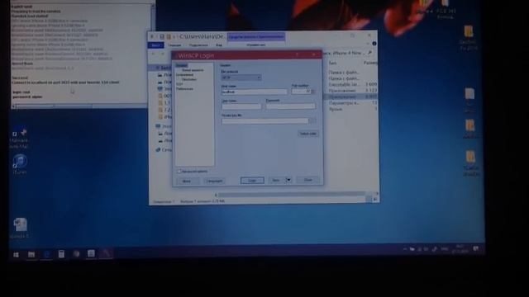
Task: Click the Select color button
Action: (x=308, y=134)
